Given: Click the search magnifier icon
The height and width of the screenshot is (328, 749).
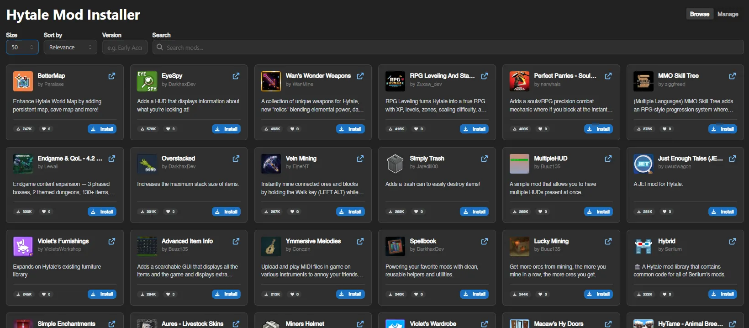Looking at the screenshot, I should coord(160,47).
